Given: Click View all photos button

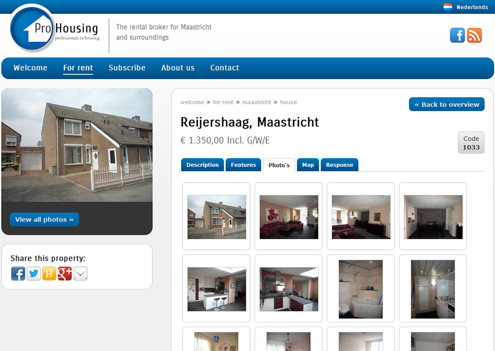Looking at the screenshot, I should click(44, 219).
